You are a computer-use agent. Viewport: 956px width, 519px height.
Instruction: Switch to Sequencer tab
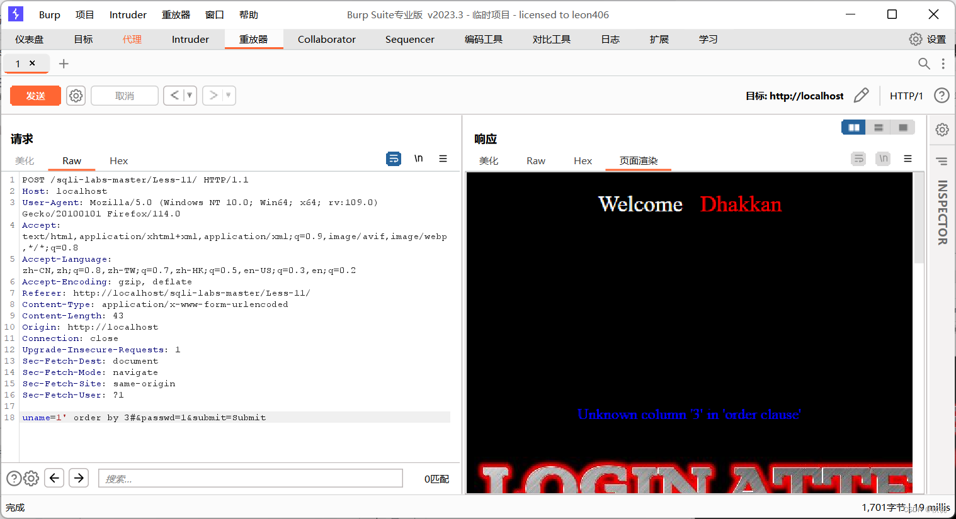[410, 39]
